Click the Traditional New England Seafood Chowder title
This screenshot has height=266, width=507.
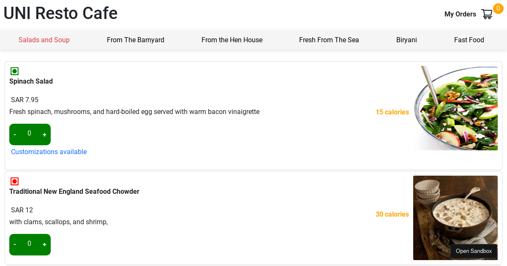(74, 191)
